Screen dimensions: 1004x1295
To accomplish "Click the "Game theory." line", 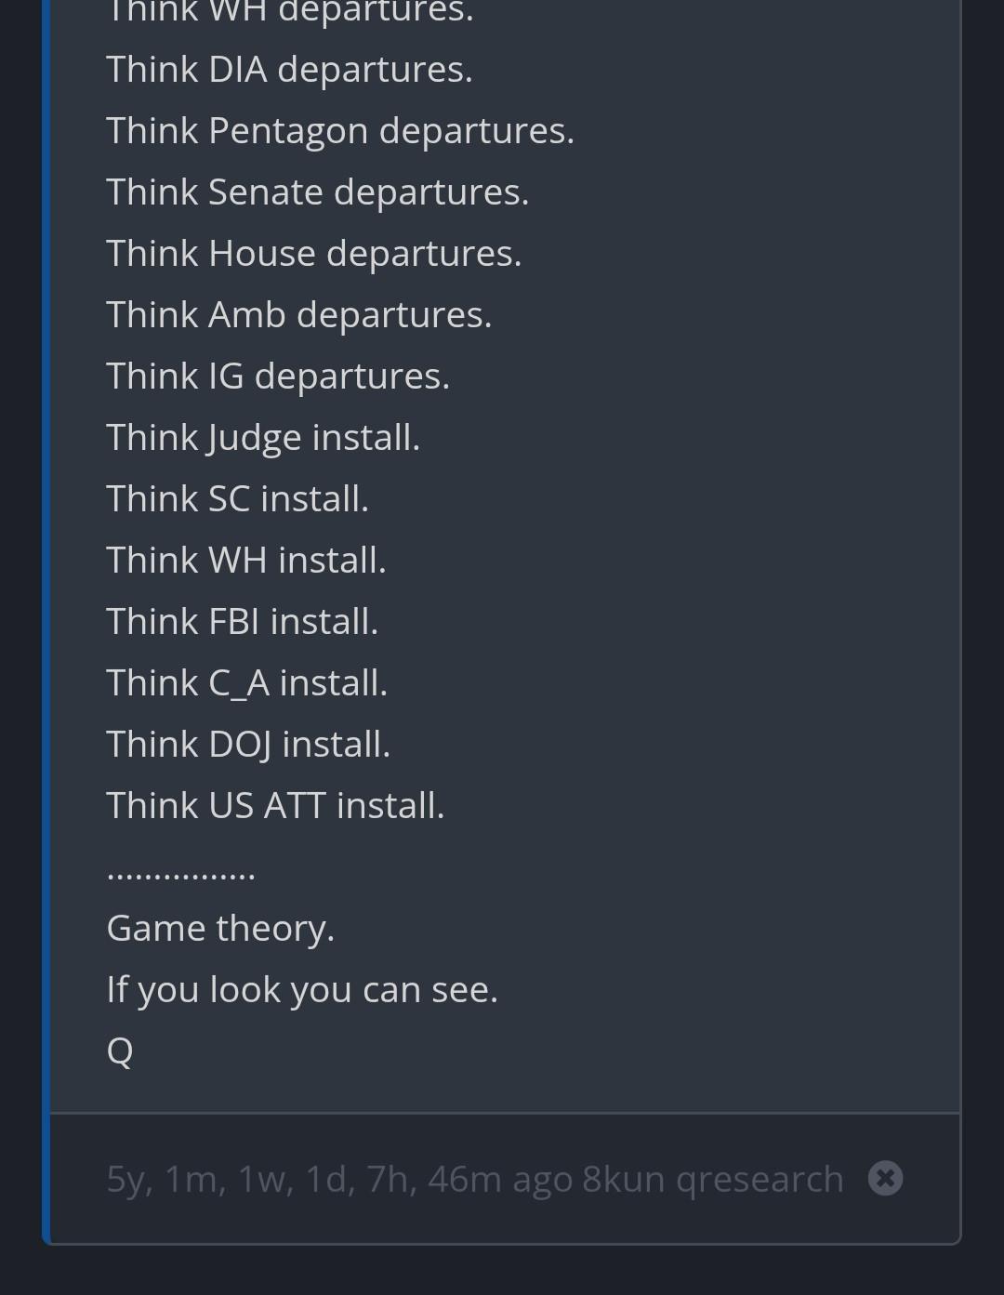I will (x=220, y=929).
